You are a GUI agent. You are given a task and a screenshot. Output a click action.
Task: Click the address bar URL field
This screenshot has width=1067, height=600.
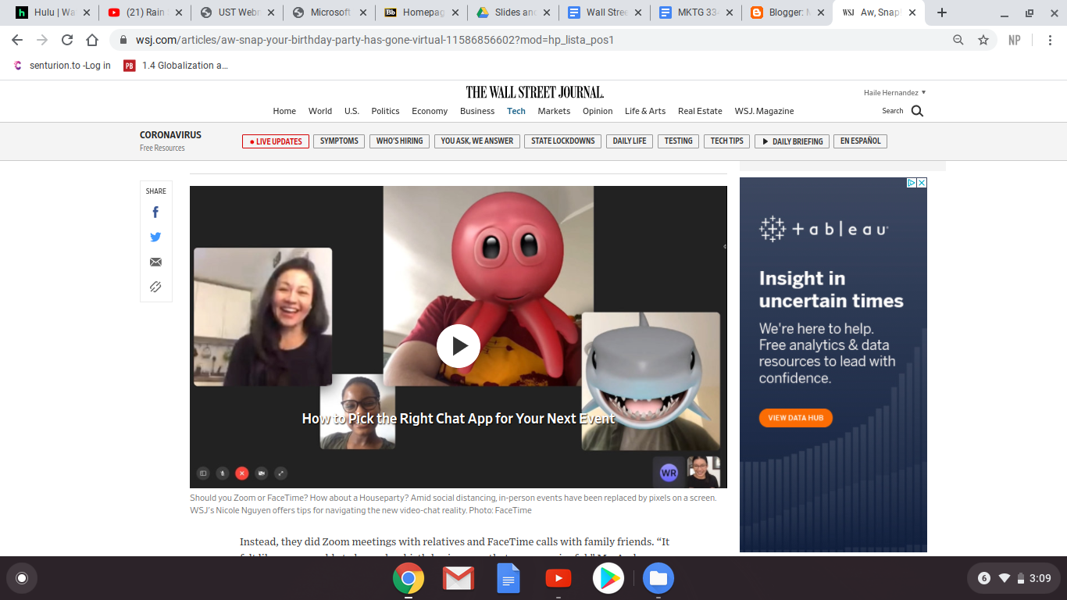pos(531,40)
